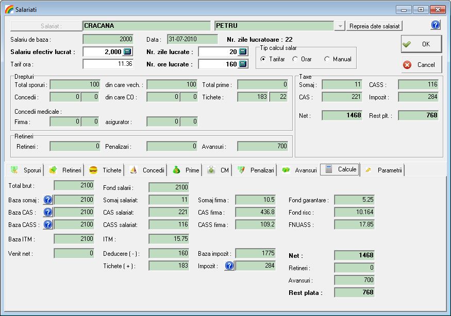The width and height of the screenshot is (451, 316).
Task: Select the Orar salary calculation type
Action: (295, 59)
